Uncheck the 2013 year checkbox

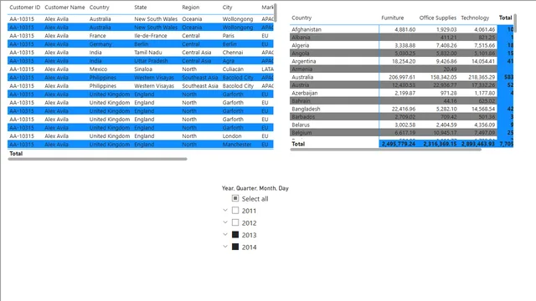click(x=235, y=235)
